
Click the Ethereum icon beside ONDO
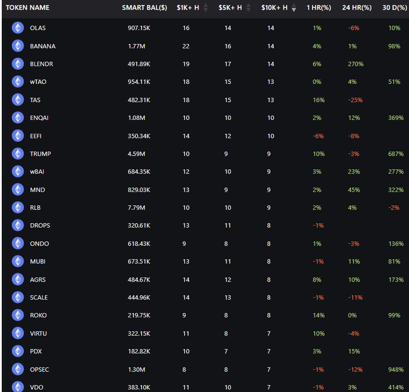point(18,243)
